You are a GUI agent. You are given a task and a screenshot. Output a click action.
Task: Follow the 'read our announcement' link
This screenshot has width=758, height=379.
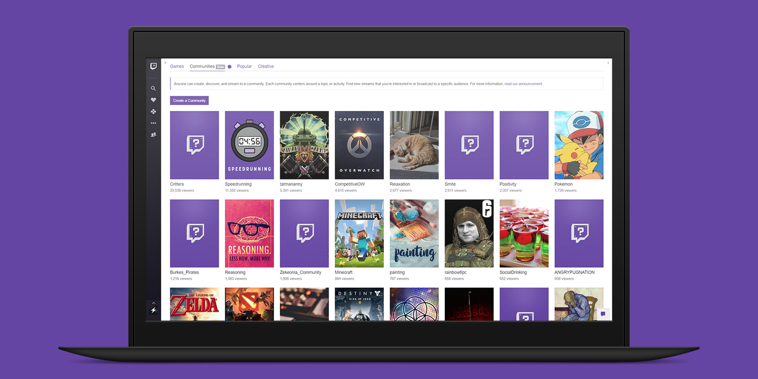pos(523,84)
